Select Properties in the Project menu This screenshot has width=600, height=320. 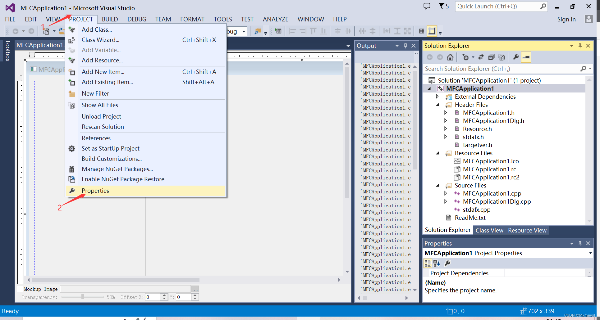145,191
